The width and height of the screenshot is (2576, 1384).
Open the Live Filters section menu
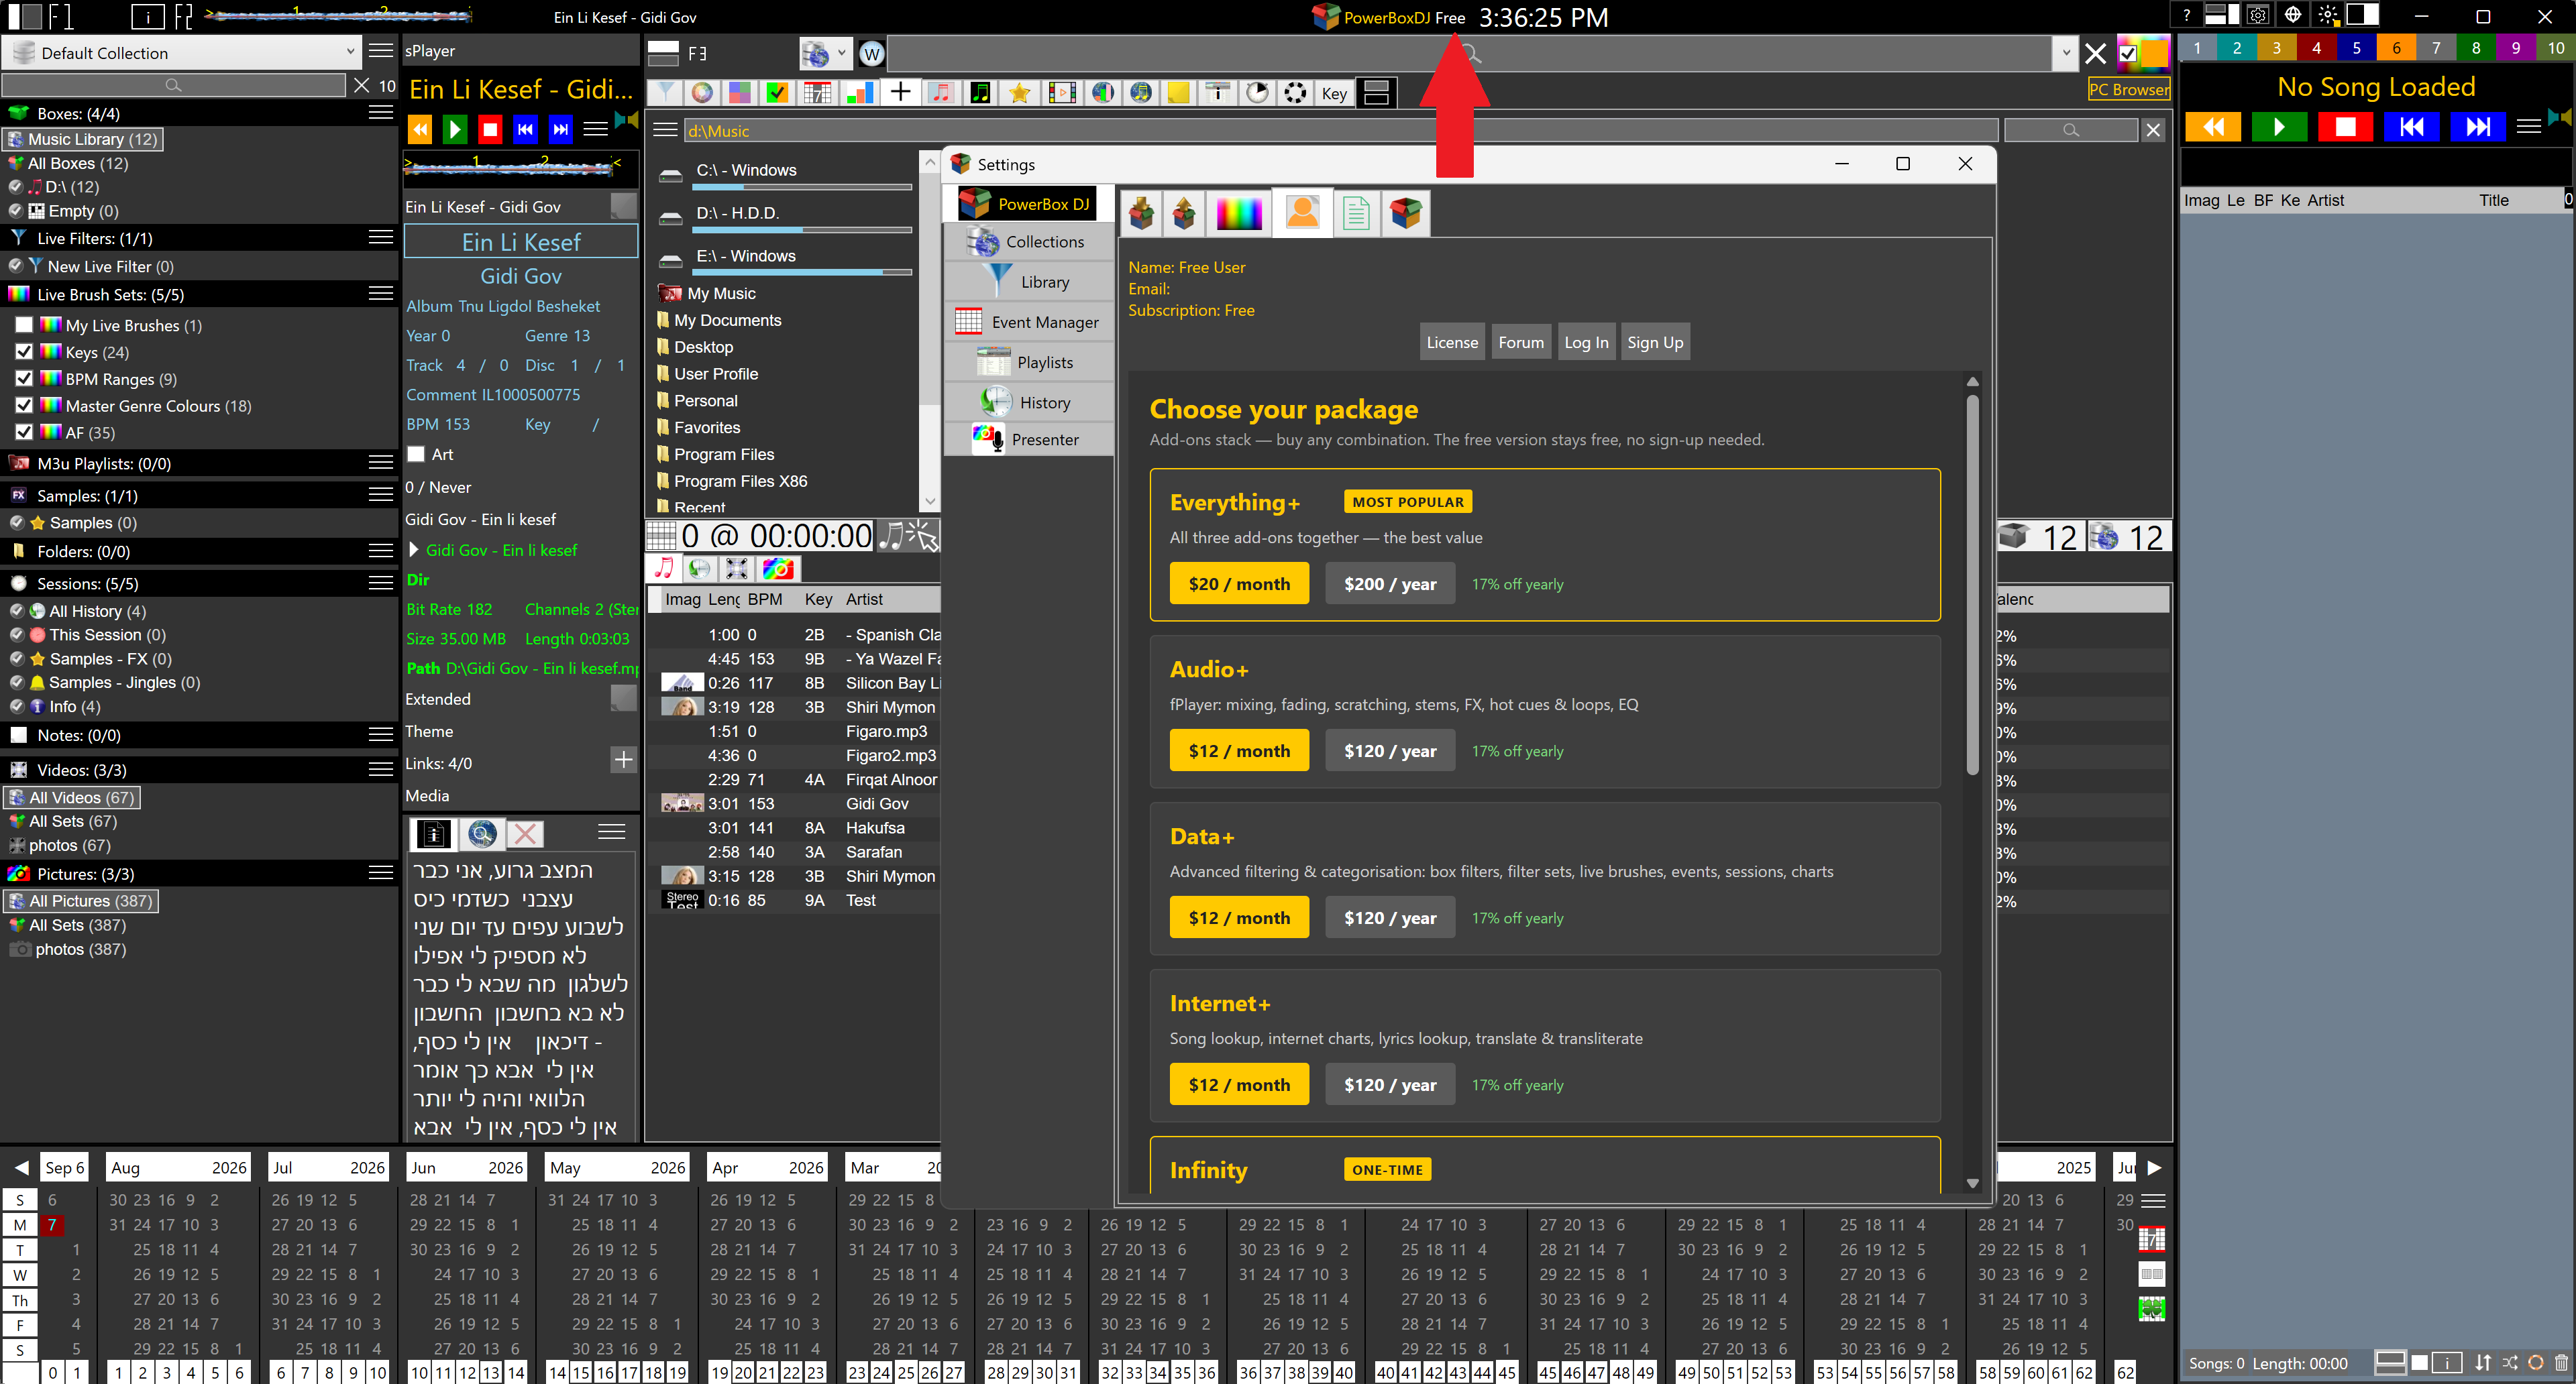click(x=380, y=238)
